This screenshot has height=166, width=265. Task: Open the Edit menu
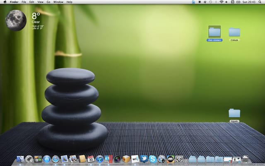[x=31, y=2]
